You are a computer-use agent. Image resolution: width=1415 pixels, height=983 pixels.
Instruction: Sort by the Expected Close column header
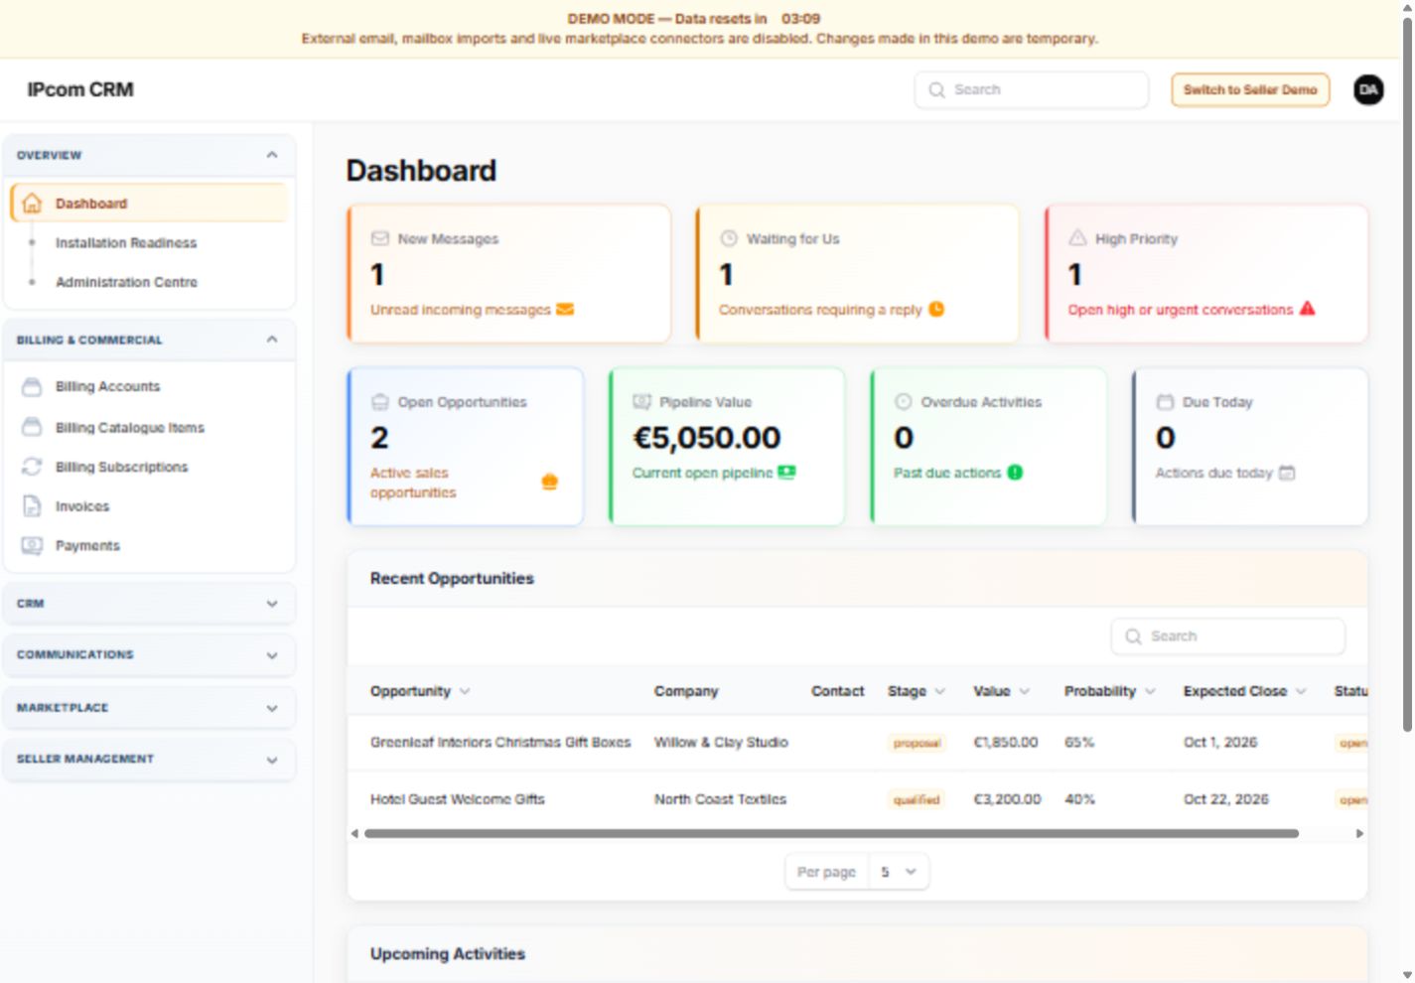coord(1244,691)
